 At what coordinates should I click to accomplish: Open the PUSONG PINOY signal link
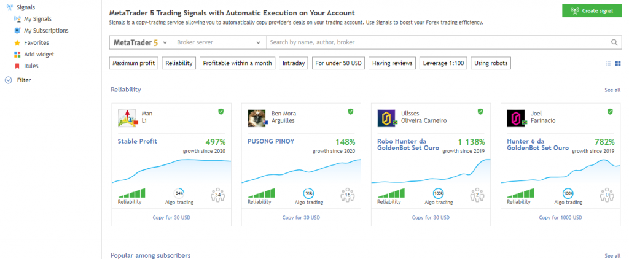[271, 141]
